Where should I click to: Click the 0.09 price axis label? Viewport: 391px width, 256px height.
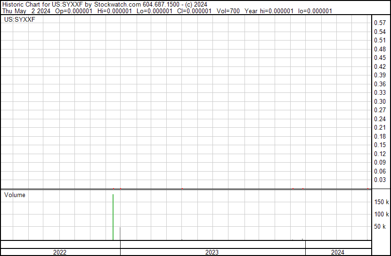click(x=380, y=163)
